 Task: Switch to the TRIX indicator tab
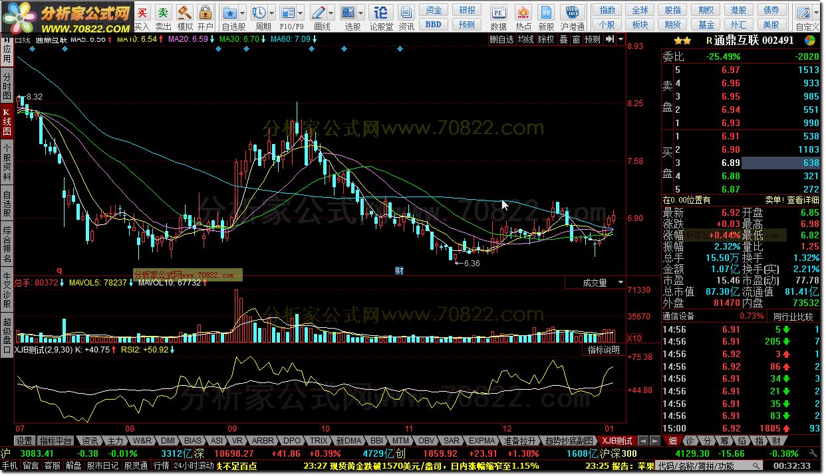click(319, 441)
